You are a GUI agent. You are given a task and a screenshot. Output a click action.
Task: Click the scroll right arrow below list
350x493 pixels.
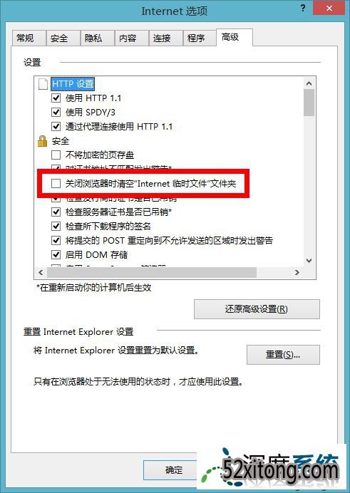click(x=297, y=272)
